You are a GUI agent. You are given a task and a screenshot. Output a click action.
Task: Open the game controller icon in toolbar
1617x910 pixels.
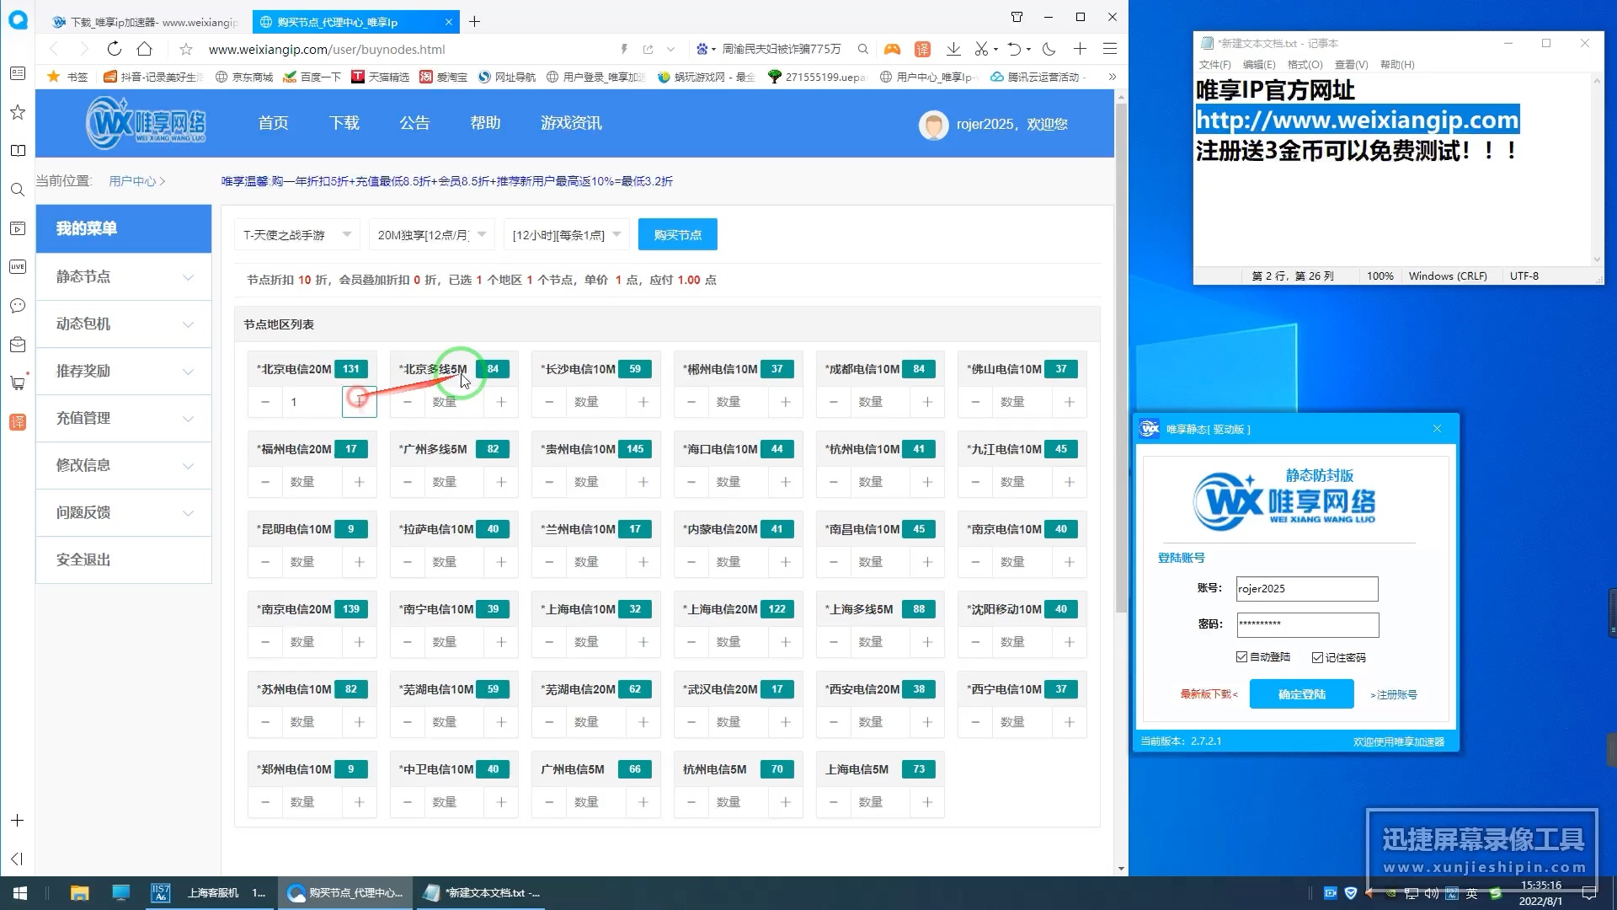tap(892, 49)
